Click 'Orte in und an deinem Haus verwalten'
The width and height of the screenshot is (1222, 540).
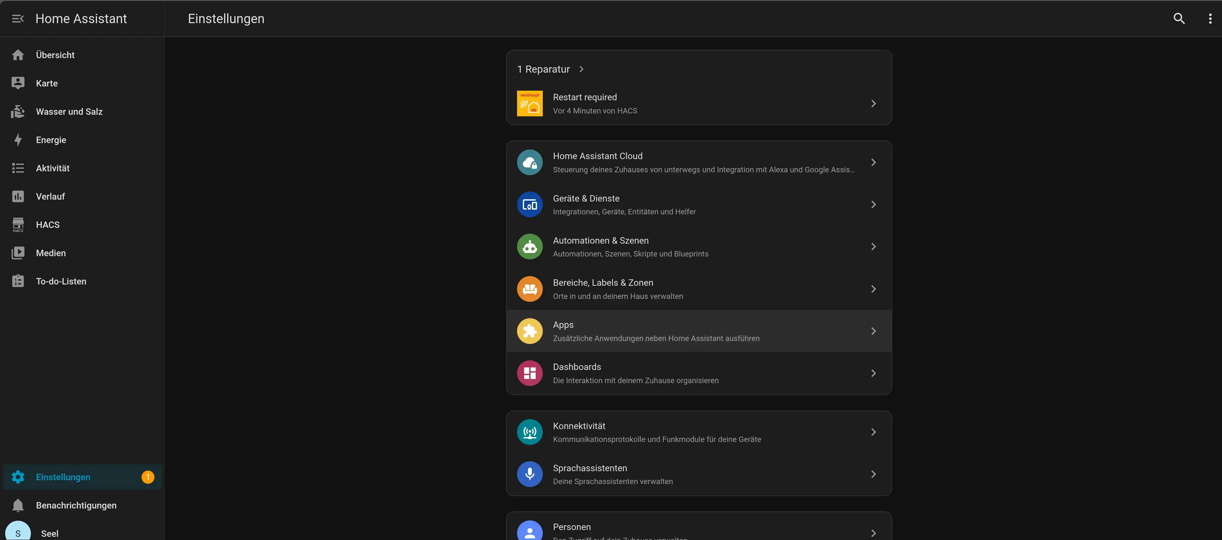point(618,296)
